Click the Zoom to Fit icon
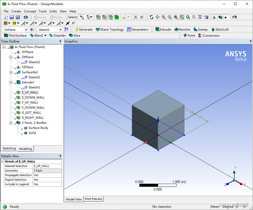The width and height of the screenshot is (253, 210). pos(176,17)
